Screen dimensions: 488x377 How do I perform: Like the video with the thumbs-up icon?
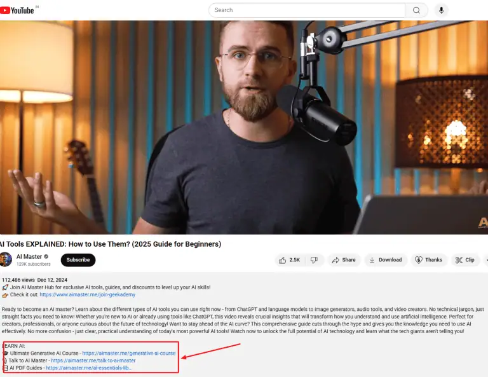point(290,260)
